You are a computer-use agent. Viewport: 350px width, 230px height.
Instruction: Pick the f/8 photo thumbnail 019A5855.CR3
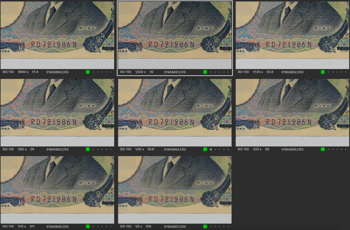[x=293, y=113]
